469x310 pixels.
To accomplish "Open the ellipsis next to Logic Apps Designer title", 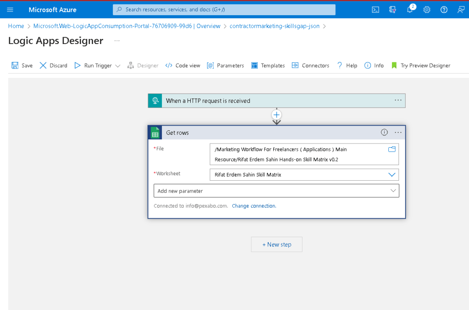I will click(117, 41).
